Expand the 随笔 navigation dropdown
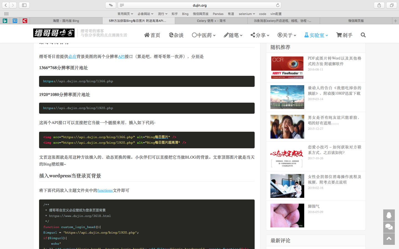399x249 pixels. point(233,35)
